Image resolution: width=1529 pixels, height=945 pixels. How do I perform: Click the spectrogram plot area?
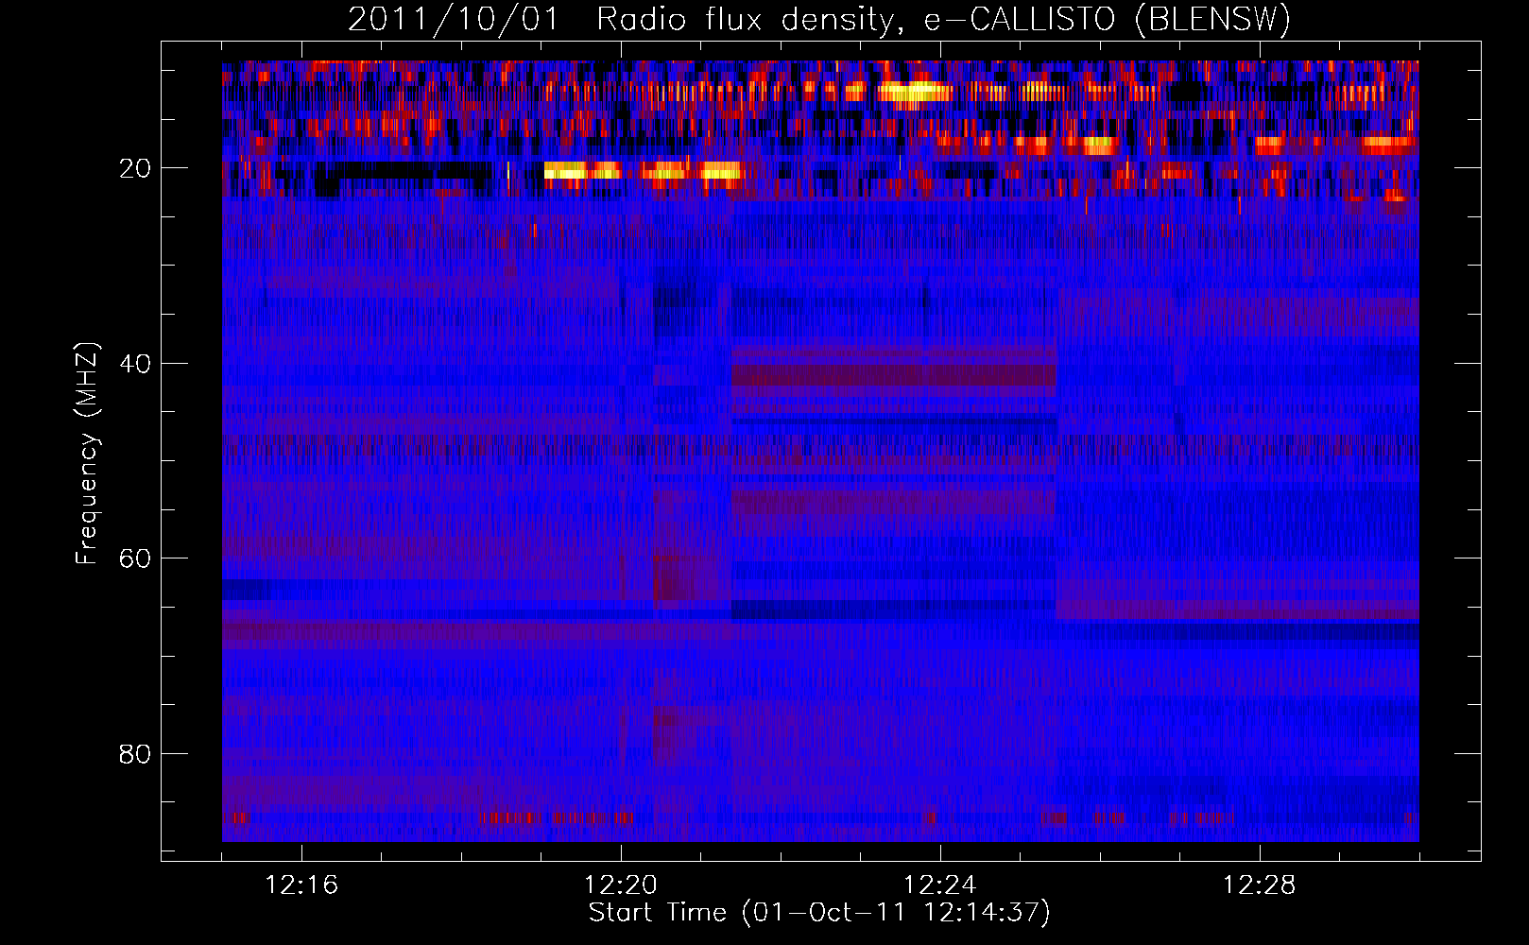click(x=820, y=451)
